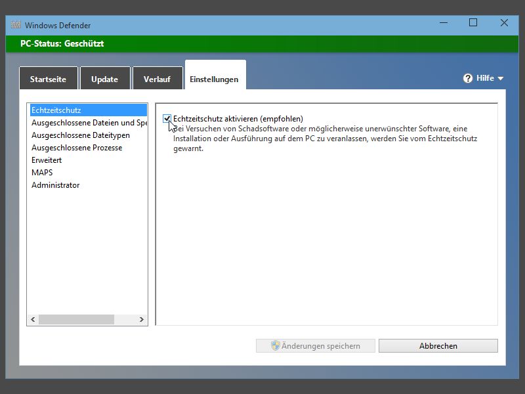Switch to the Startseite tab

point(48,78)
